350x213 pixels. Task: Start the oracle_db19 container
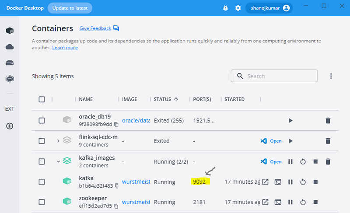290,121
